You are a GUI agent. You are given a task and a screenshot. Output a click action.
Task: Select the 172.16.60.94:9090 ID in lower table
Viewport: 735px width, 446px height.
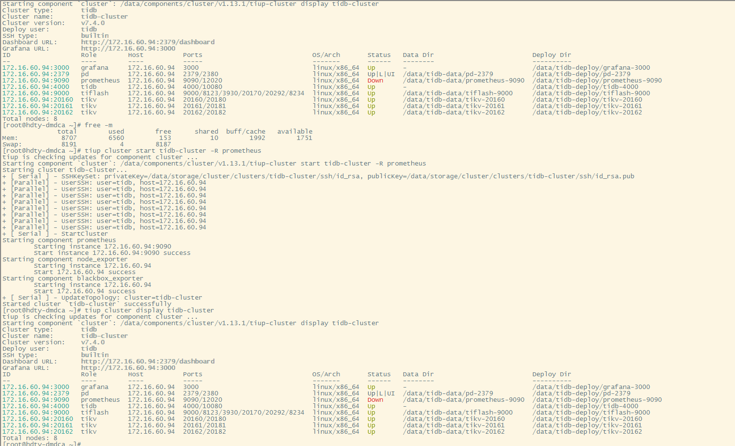click(36, 400)
